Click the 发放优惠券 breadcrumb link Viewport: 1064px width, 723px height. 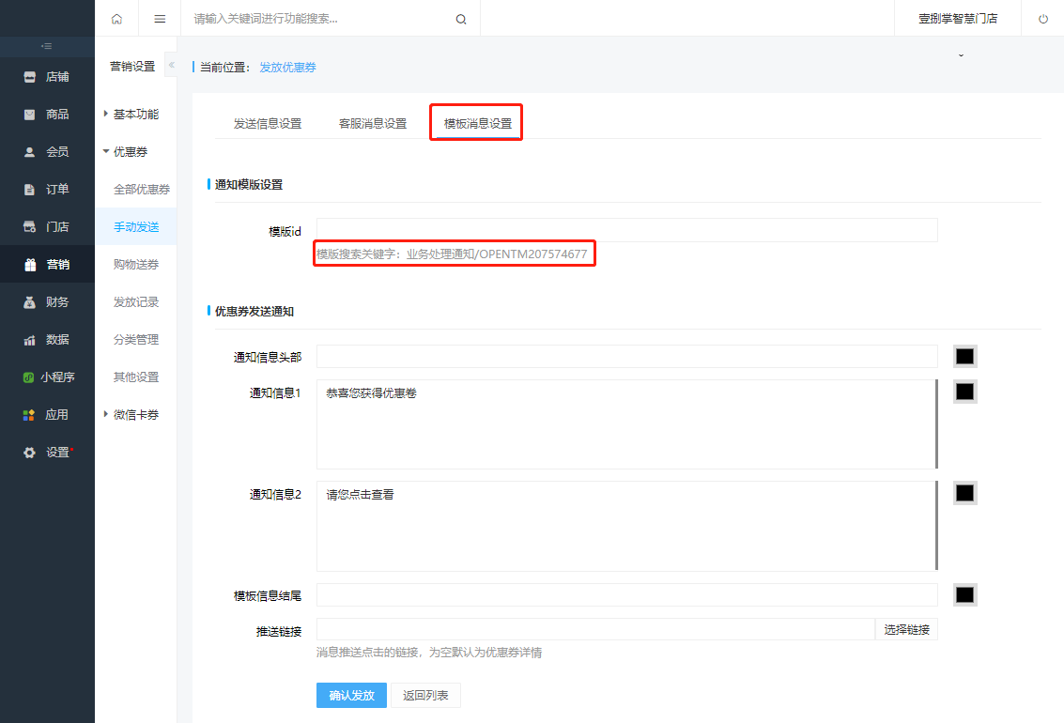tap(287, 68)
